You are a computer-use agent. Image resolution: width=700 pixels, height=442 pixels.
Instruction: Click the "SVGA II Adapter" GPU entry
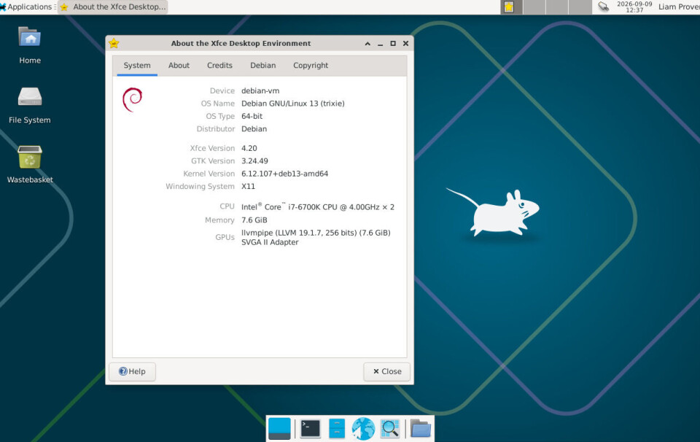[270, 242]
